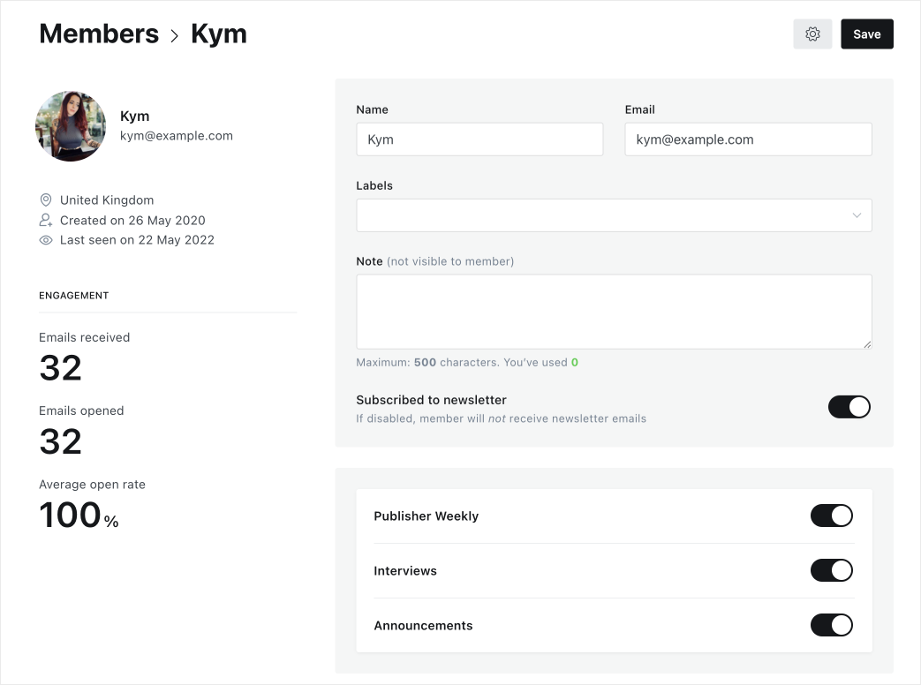Select the Kym breadcrumb title
The width and height of the screenshot is (921, 685).
coord(219,34)
